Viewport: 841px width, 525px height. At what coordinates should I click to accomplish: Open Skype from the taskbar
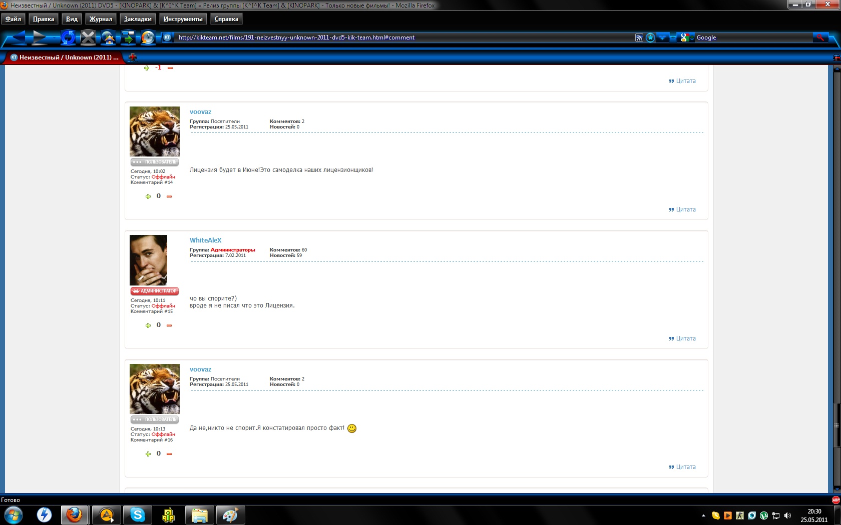pos(138,515)
